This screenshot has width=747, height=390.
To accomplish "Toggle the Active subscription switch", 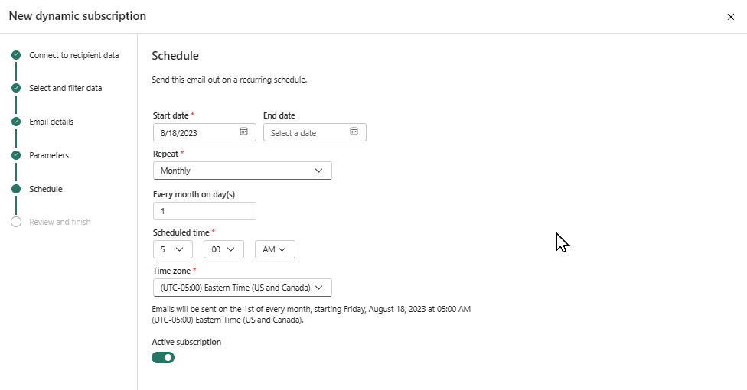I will (163, 357).
